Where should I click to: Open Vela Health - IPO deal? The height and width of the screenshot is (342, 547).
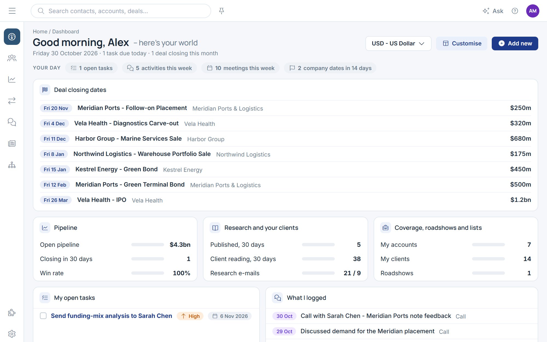[x=286, y=200]
